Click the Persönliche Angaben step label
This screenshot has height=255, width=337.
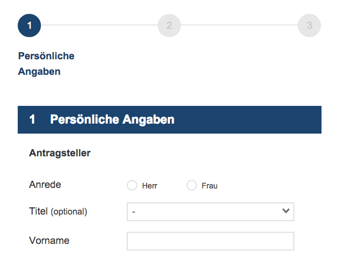(x=46, y=64)
